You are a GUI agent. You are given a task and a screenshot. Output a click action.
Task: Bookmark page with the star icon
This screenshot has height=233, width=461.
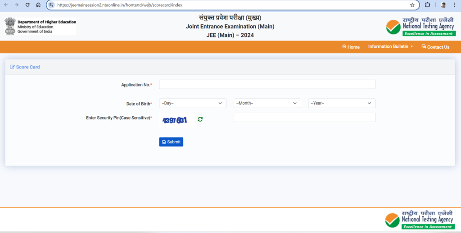pos(412,5)
